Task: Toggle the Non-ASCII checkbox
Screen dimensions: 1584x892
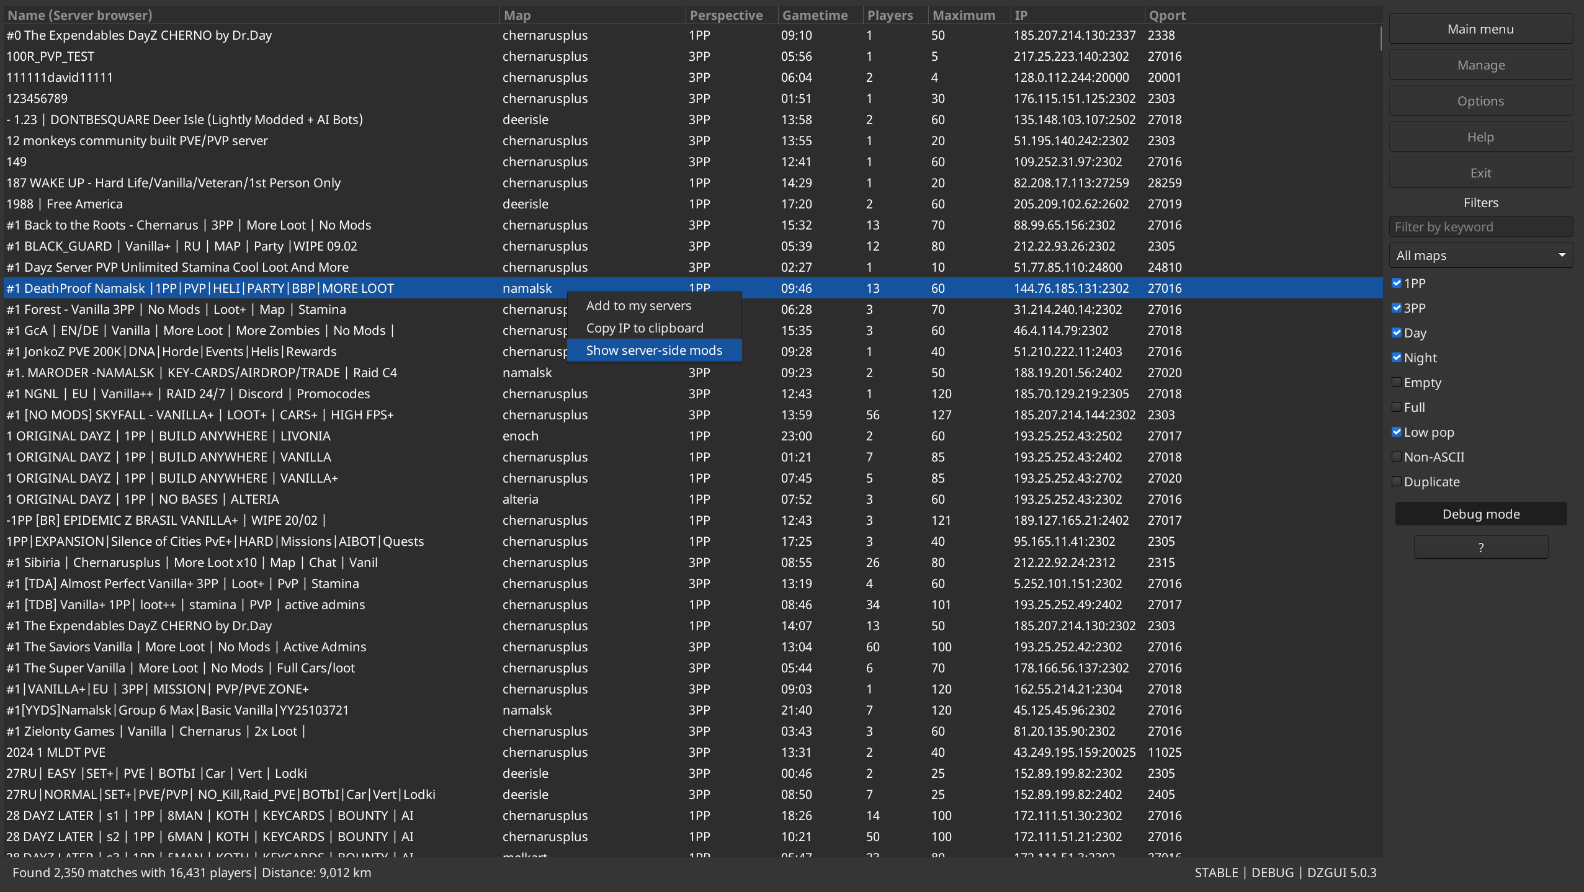Action: (x=1397, y=457)
